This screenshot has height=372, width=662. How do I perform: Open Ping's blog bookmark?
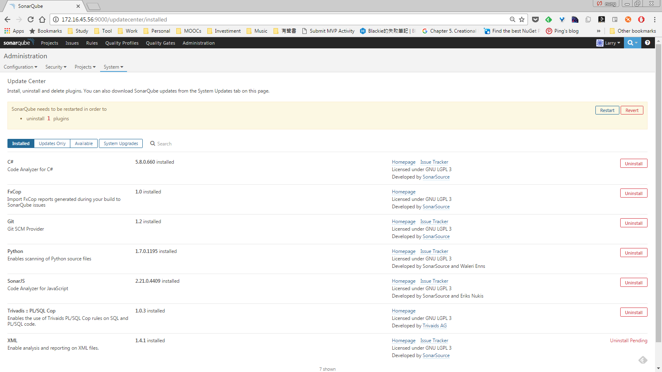click(x=562, y=31)
